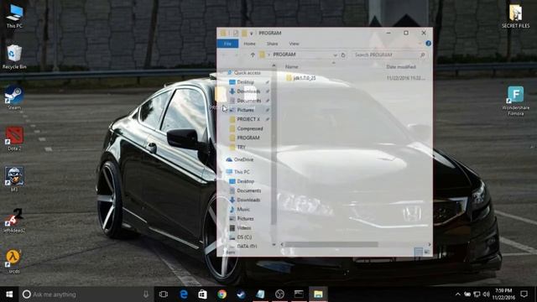The width and height of the screenshot is (537, 302).
Task: Open the srcds desktop shortcut
Action: coord(14,261)
